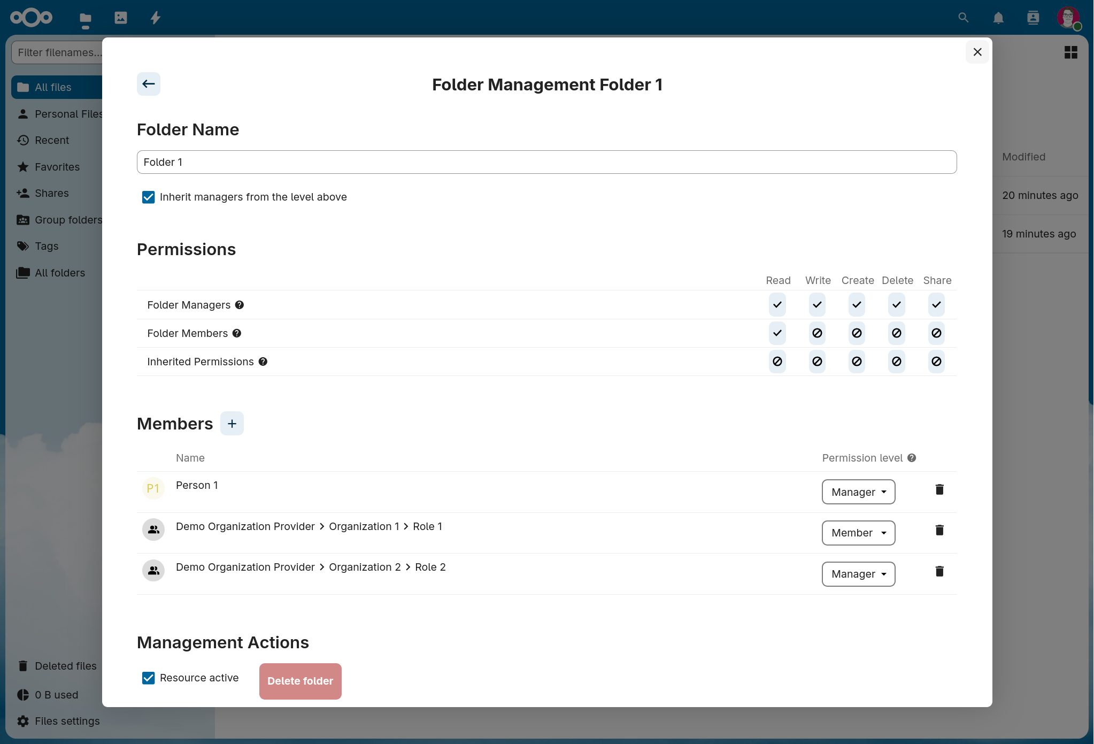1094x744 pixels.
Task: Delete Person 1 with trash icon
Action: click(x=939, y=489)
